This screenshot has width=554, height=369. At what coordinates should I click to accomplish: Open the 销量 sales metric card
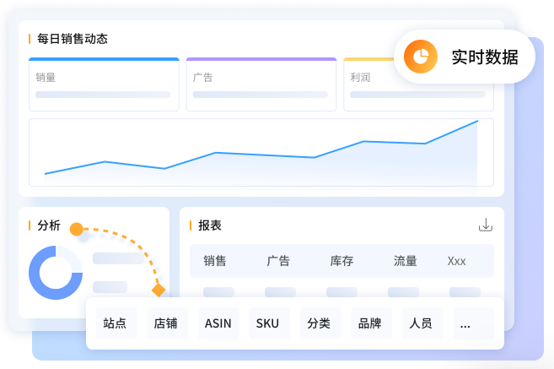[104, 84]
